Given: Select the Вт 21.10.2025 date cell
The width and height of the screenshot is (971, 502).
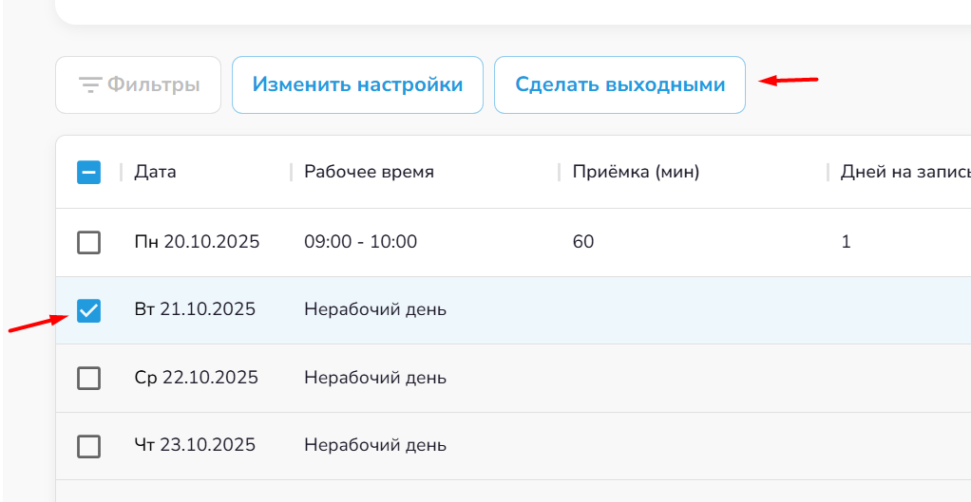Looking at the screenshot, I should pos(195,309).
